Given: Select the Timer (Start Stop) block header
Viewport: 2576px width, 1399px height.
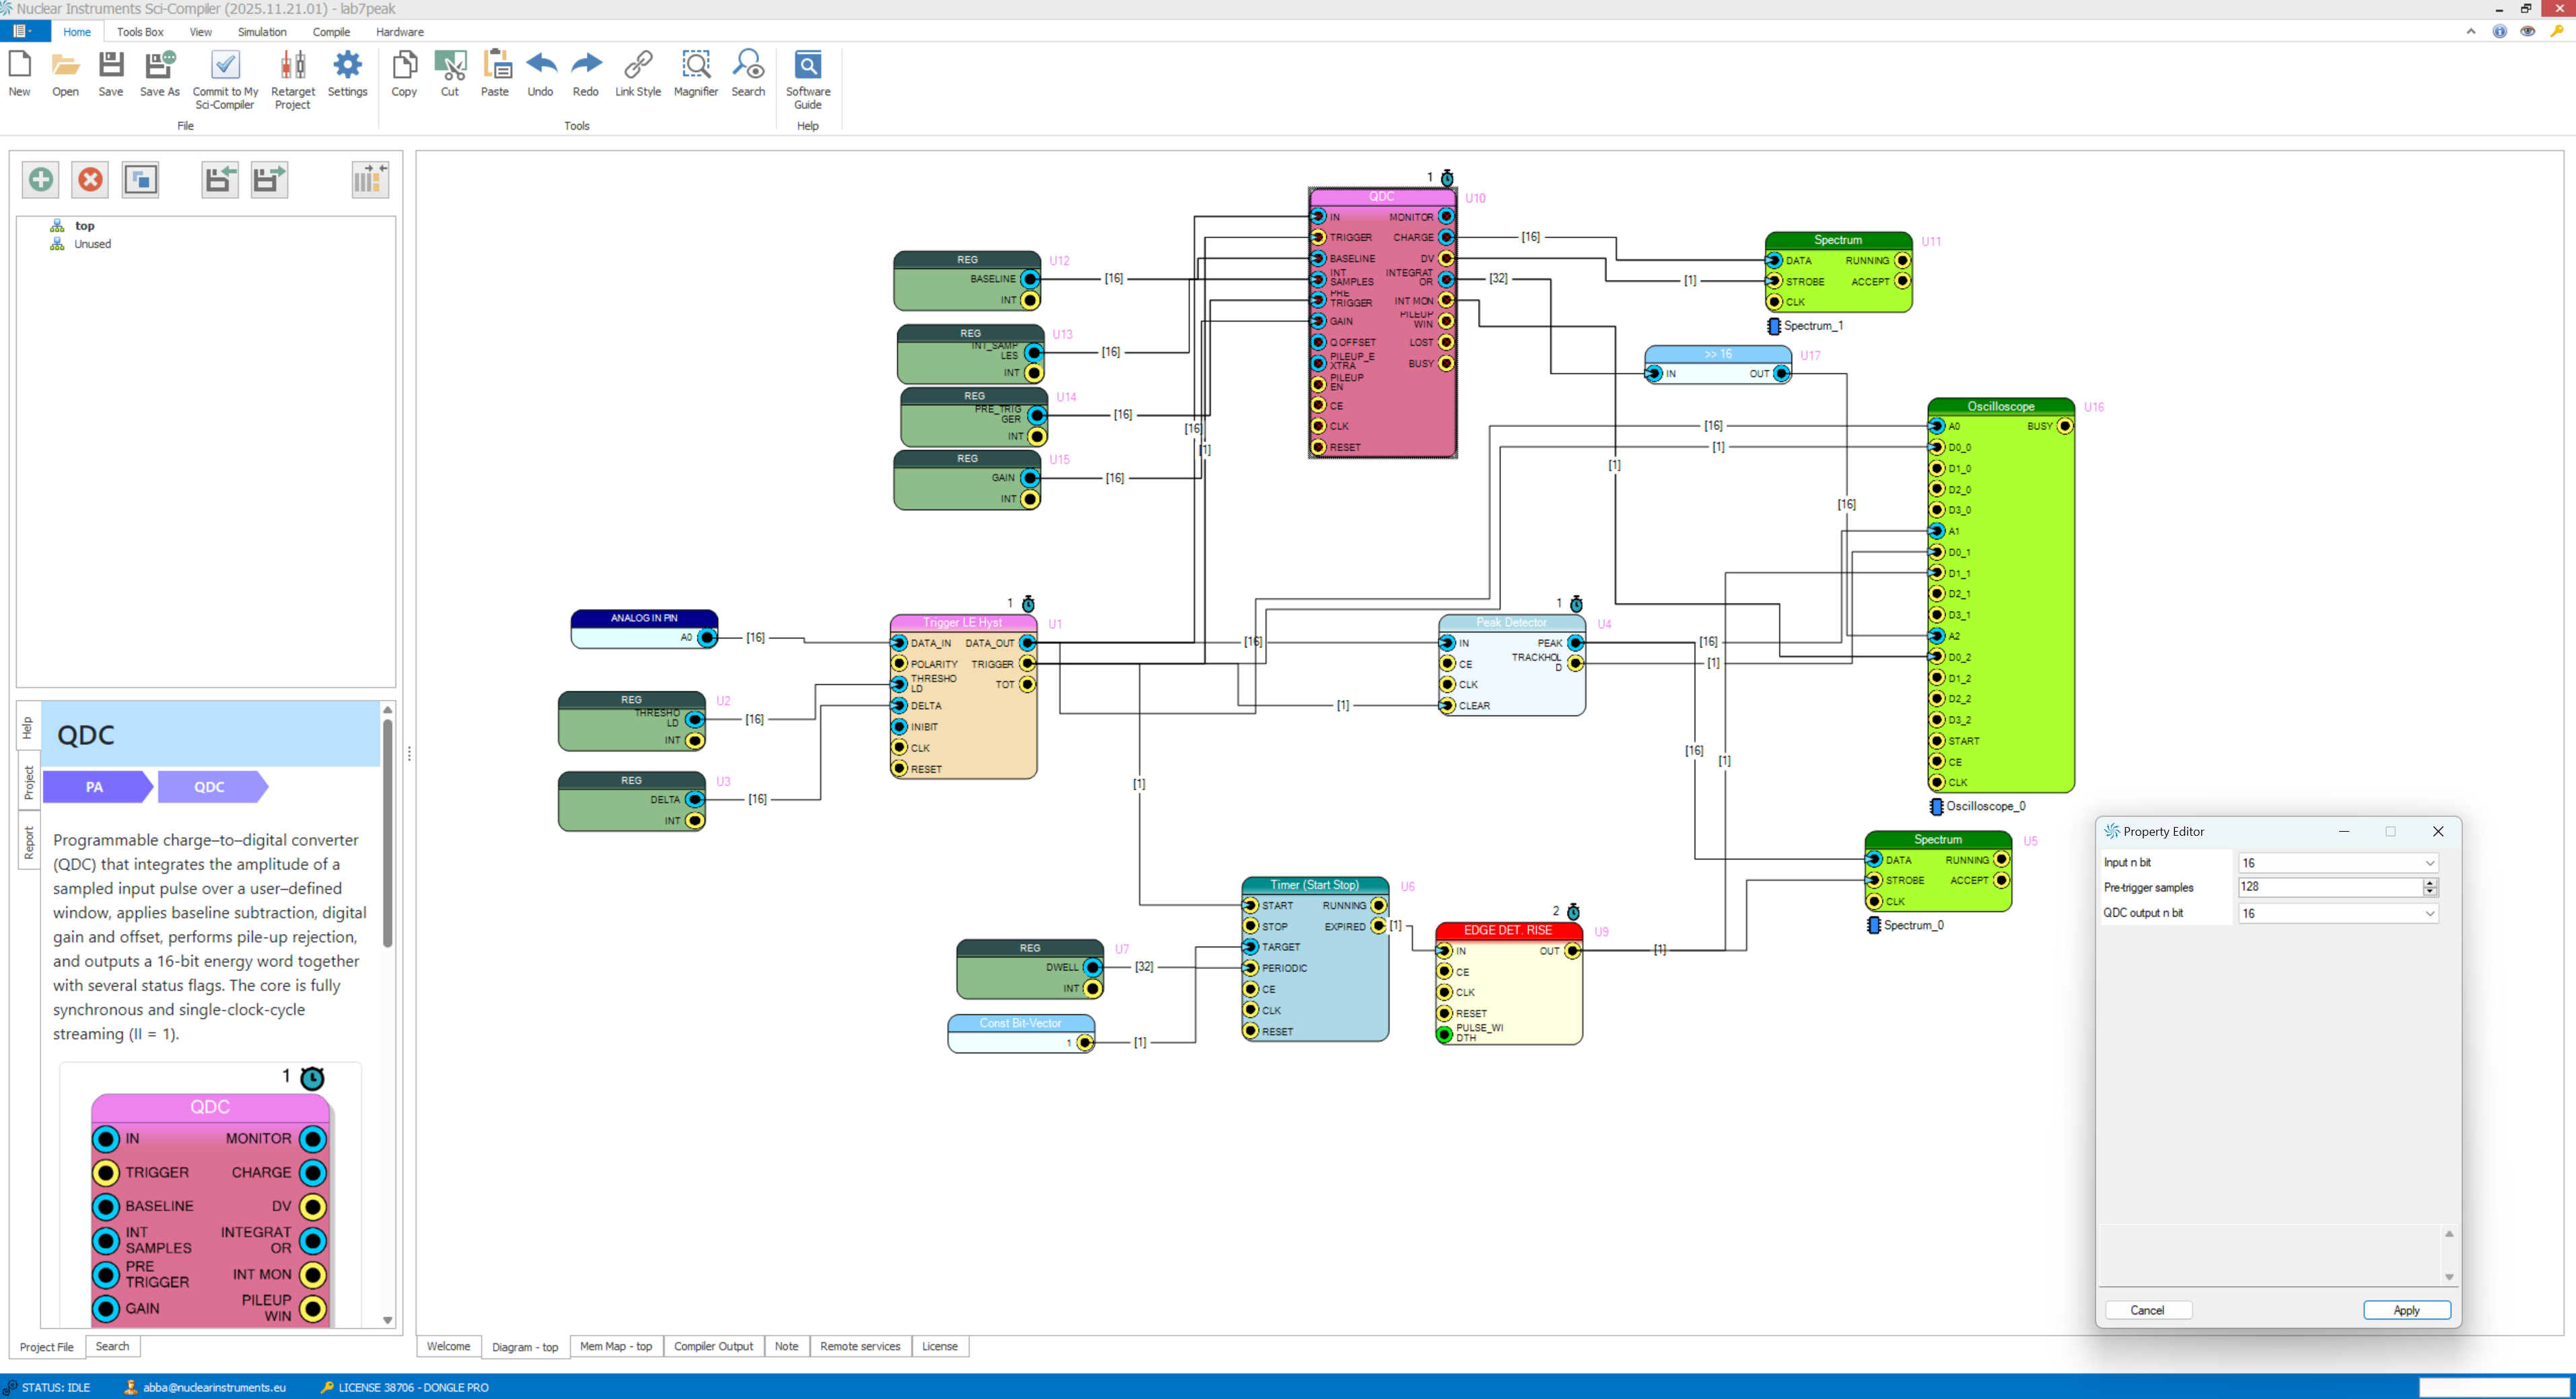Looking at the screenshot, I should (1315, 885).
